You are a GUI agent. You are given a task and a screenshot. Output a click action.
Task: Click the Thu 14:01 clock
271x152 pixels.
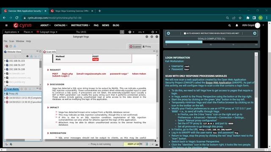(x=81, y=32)
